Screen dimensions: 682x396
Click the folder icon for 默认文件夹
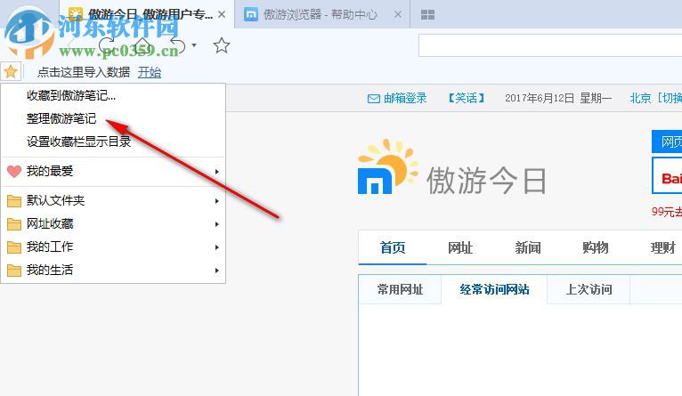click(x=14, y=201)
